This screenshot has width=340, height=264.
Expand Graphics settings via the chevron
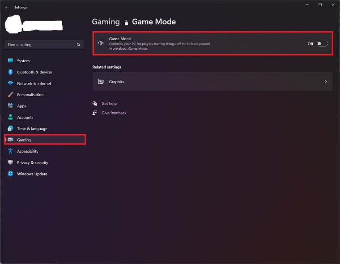pos(326,82)
